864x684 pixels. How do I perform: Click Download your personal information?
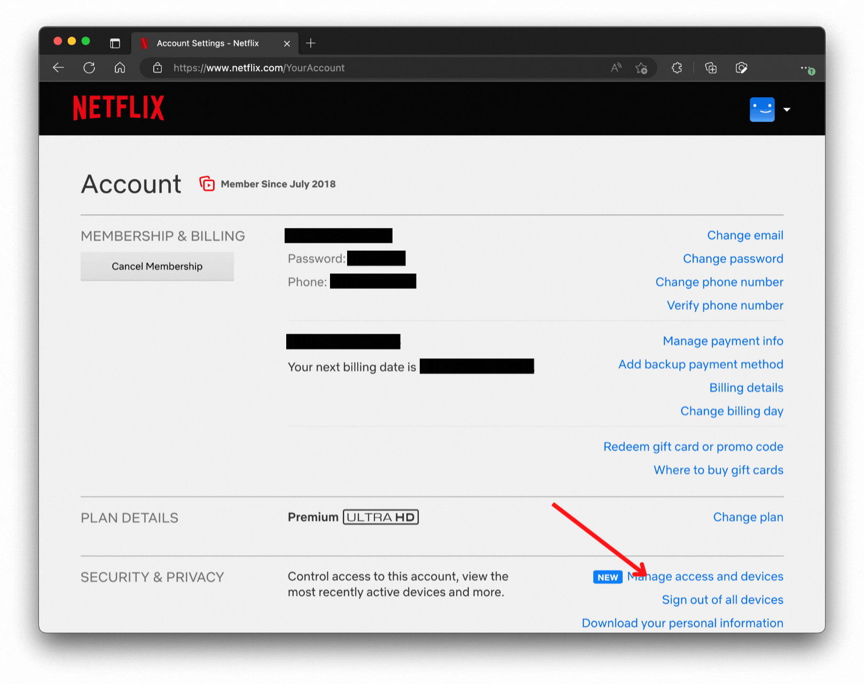tap(682, 623)
